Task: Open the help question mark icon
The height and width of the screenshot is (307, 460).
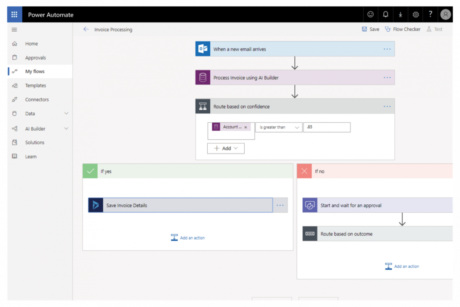Action: [x=430, y=14]
